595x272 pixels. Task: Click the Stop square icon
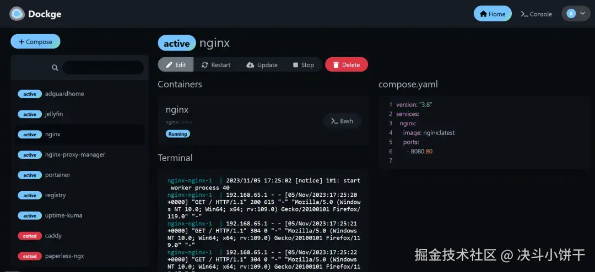(x=296, y=65)
